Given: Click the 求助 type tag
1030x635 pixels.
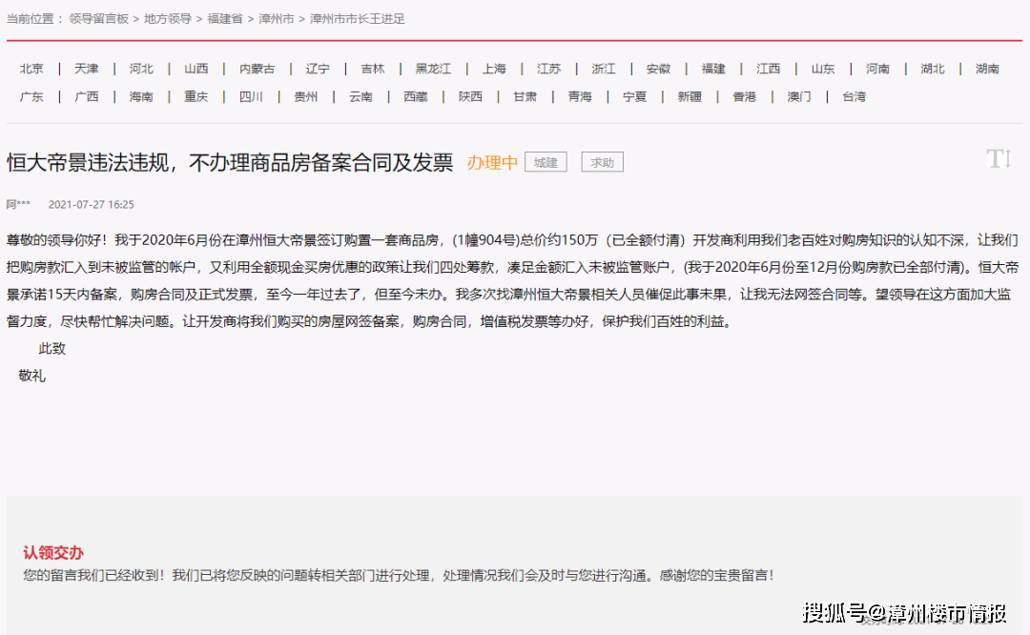Looking at the screenshot, I should click(x=603, y=163).
